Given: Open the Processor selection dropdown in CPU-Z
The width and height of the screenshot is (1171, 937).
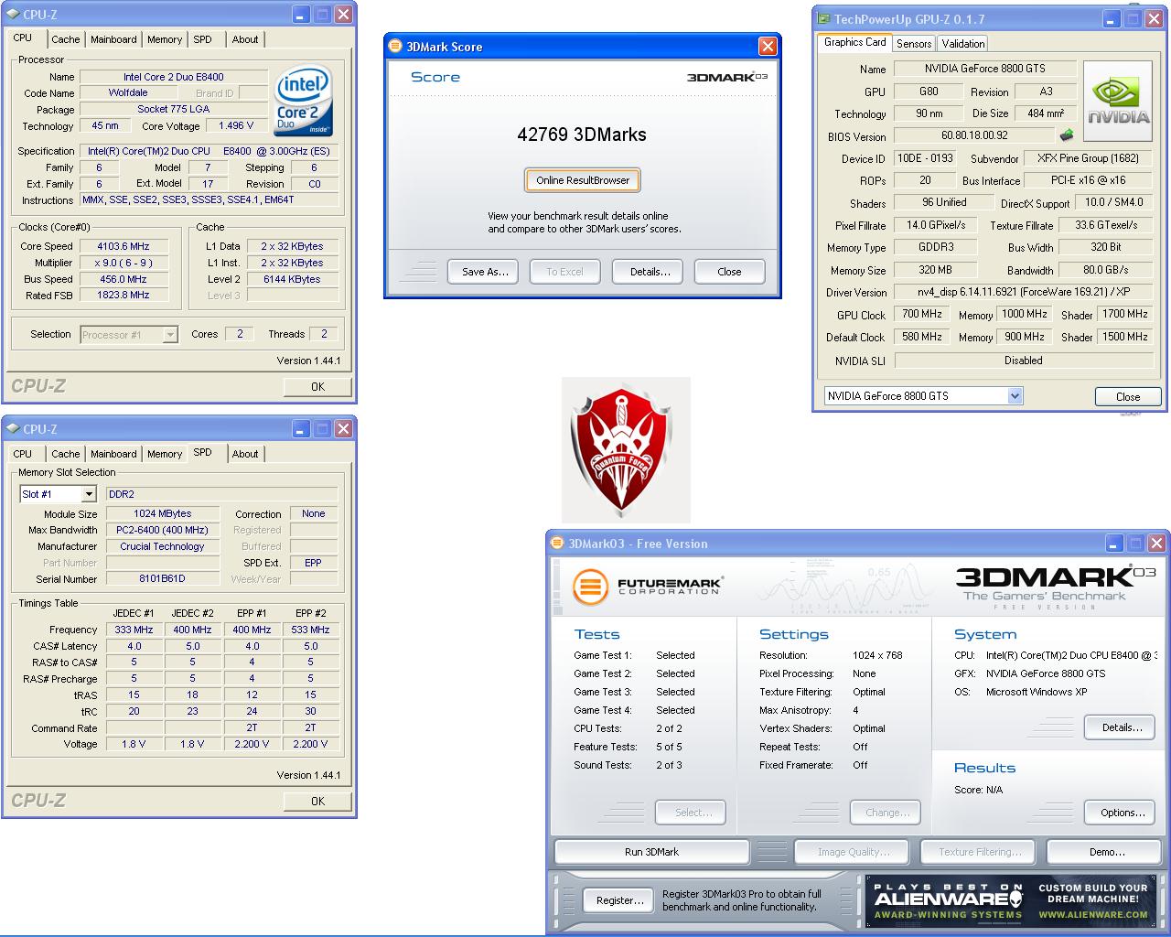Looking at the screenshot, I should pos(170,335).
